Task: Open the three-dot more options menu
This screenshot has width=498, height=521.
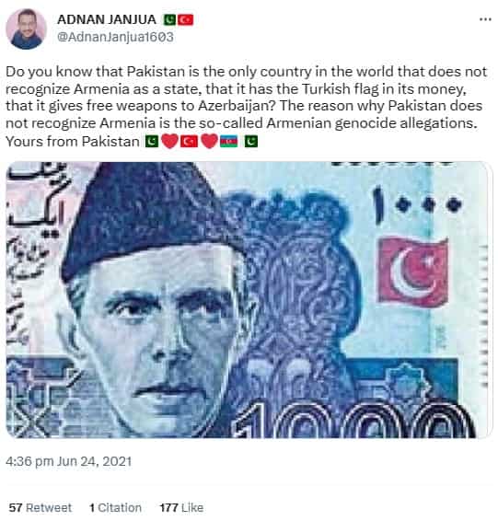Action: 485,19
